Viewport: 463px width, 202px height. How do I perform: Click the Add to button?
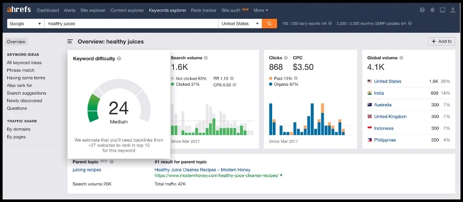pyautogui.click(x=441, y=42)
